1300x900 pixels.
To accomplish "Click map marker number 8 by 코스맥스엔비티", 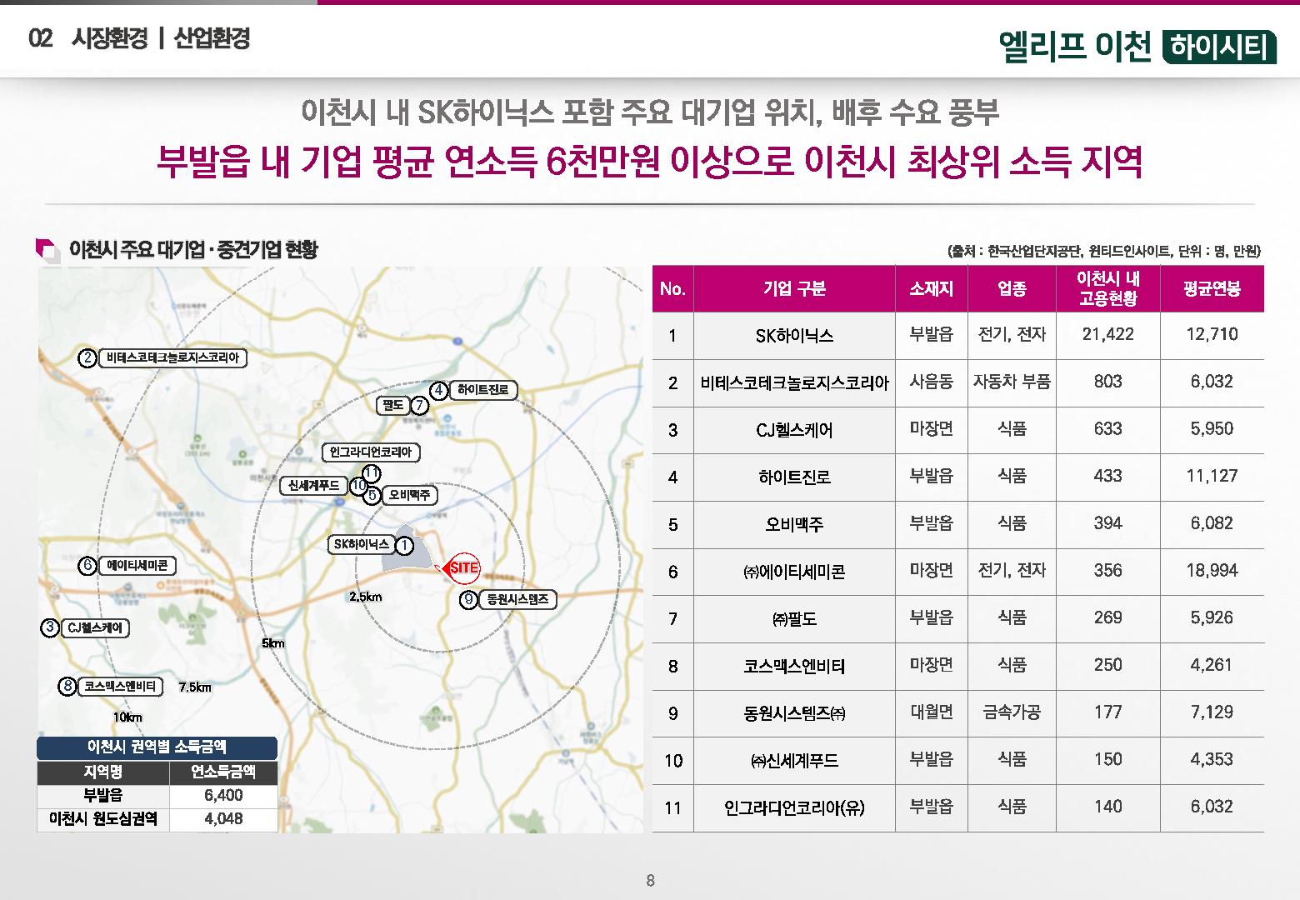I will point(68,687).
